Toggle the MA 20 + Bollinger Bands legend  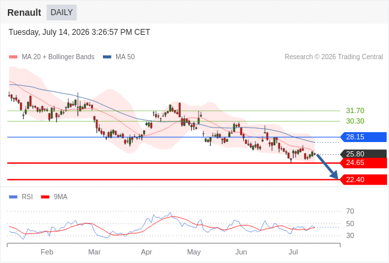click(x=51, y=57)
